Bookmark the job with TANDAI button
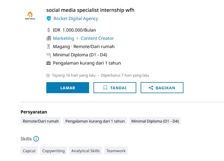Image resolution: width=224 pixels, height=161 pixels. [115, 88]
